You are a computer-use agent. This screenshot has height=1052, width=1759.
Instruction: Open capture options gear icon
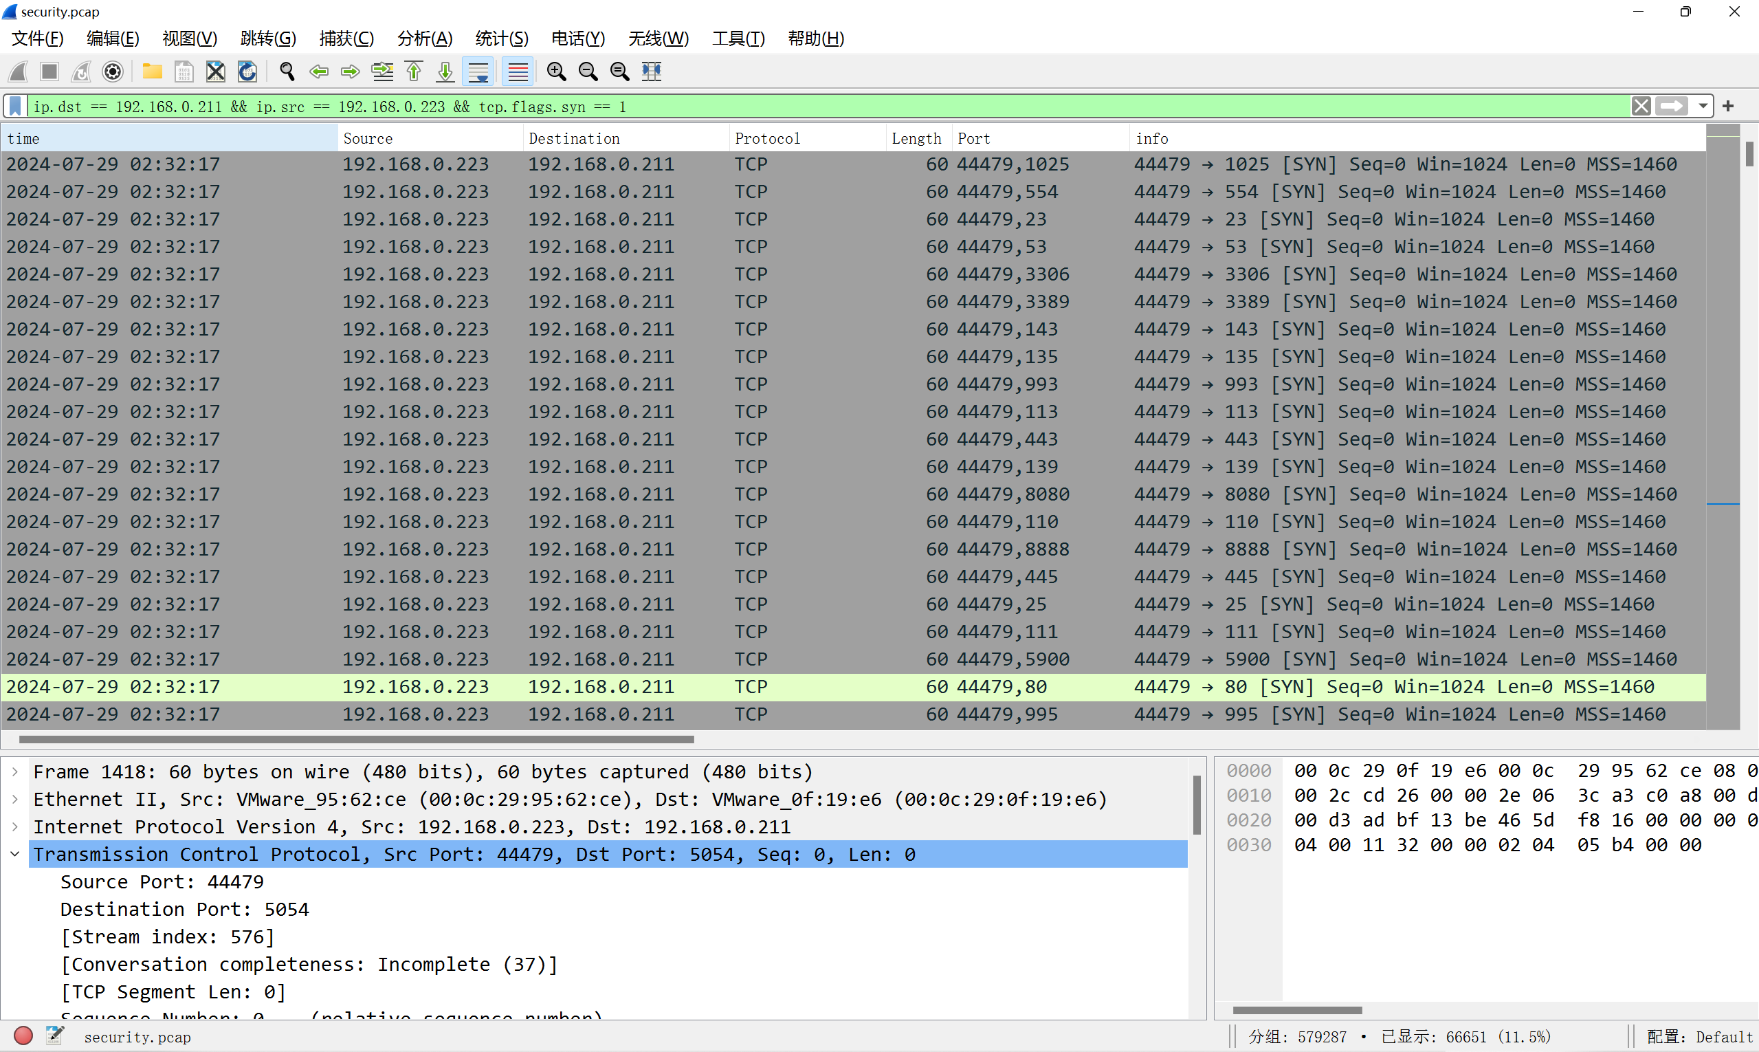[113, 72]
